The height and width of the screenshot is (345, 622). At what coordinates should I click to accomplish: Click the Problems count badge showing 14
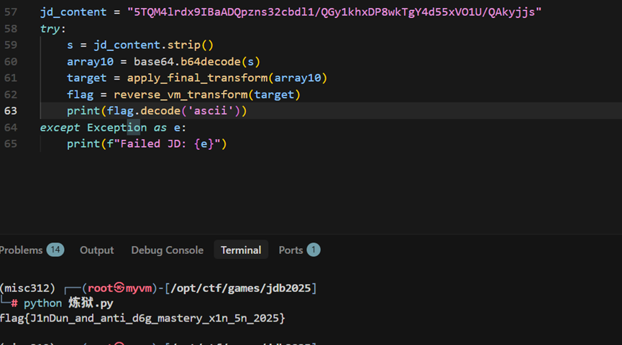click(55, 250)
